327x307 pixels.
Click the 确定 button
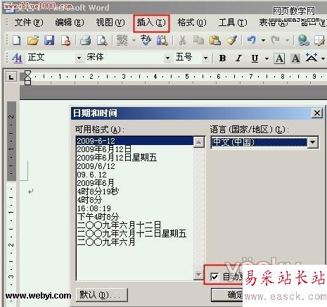tap(227, 295)
